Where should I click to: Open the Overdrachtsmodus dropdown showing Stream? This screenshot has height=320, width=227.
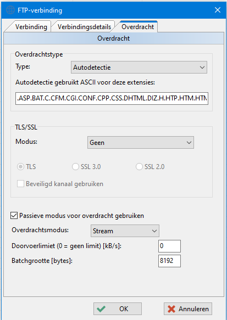[x=125, y=231]
